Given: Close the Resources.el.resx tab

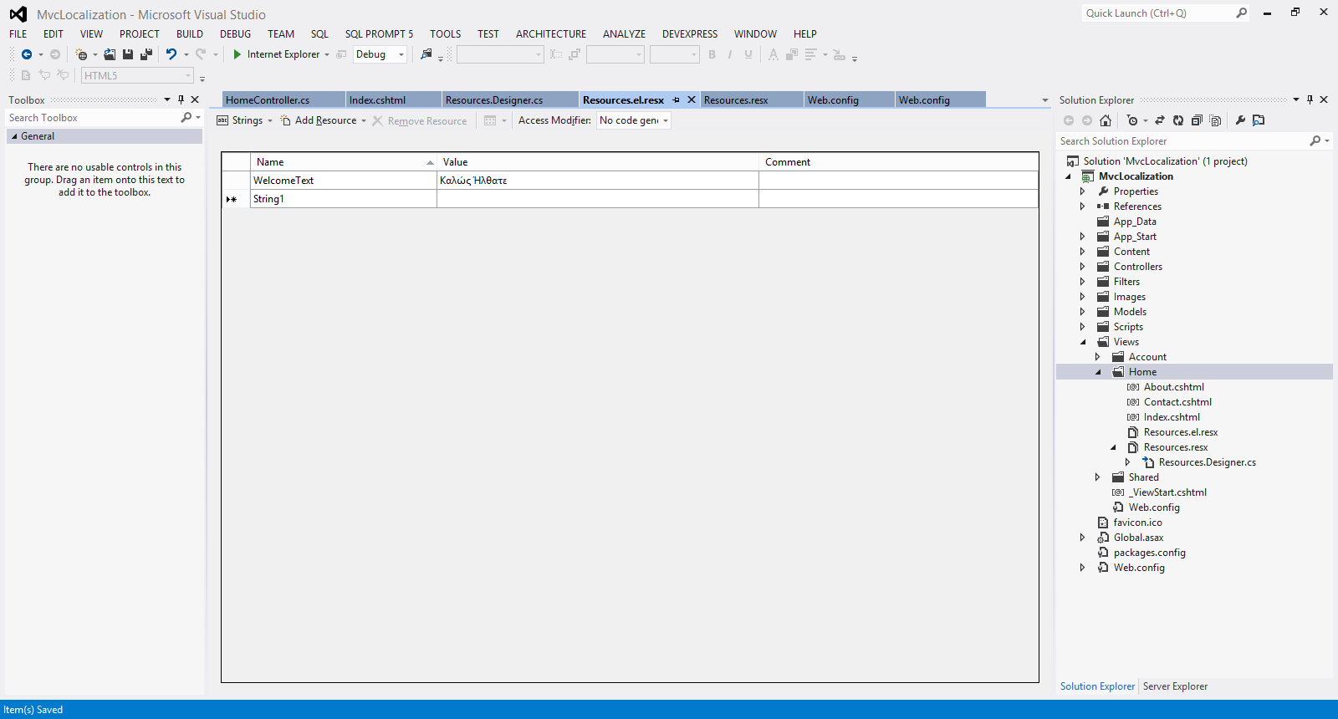Looking at the screenshot, I should (692, 99).
